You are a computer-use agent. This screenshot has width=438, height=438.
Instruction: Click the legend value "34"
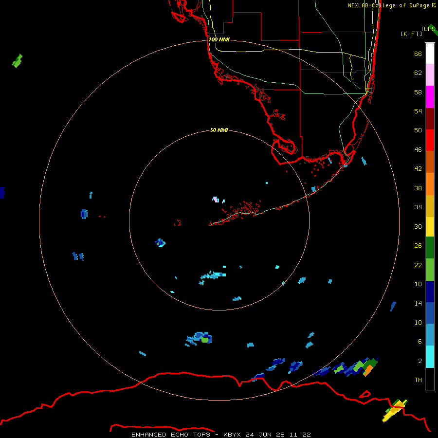click(418, 207)
